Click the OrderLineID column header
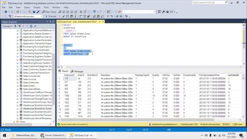The height and width of the screenshot is (139, 247). click(x=69, y=75)
